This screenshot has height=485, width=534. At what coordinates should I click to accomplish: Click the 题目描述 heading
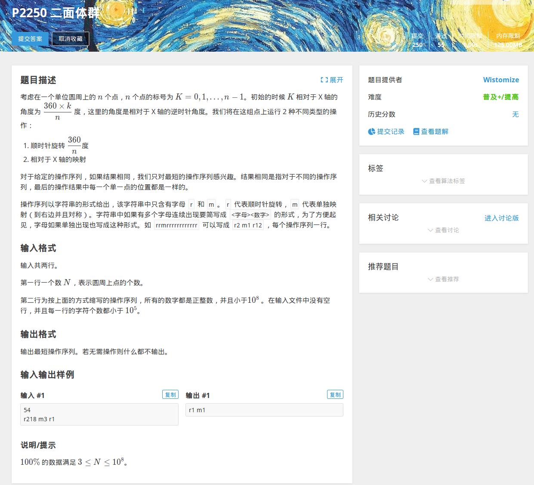pos(38,80)
